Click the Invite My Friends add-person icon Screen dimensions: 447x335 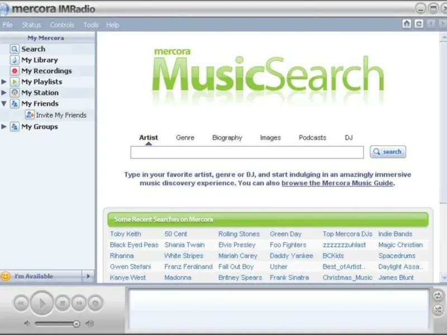pyautogui.click(x=30, y=115)
